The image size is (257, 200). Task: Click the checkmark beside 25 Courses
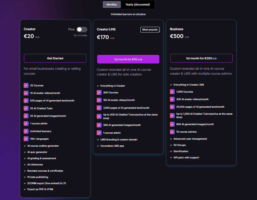point(26,85)
